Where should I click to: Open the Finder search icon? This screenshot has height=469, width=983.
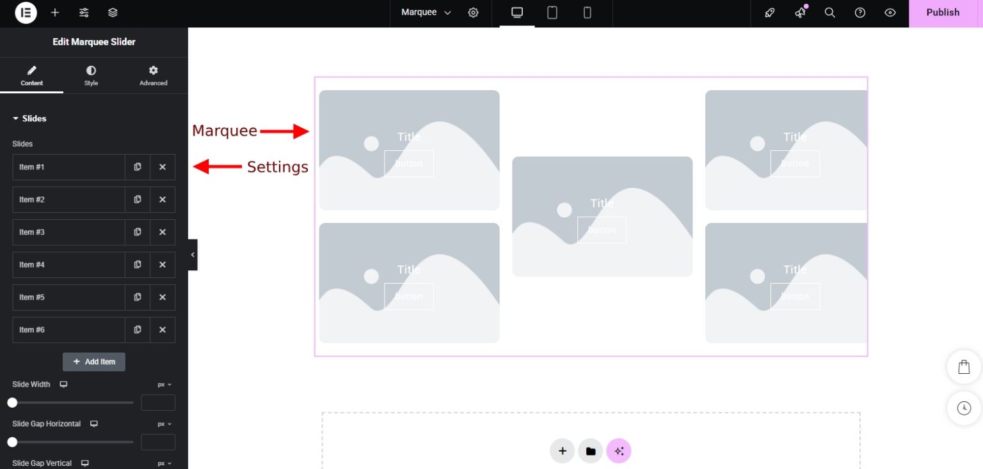830,13
